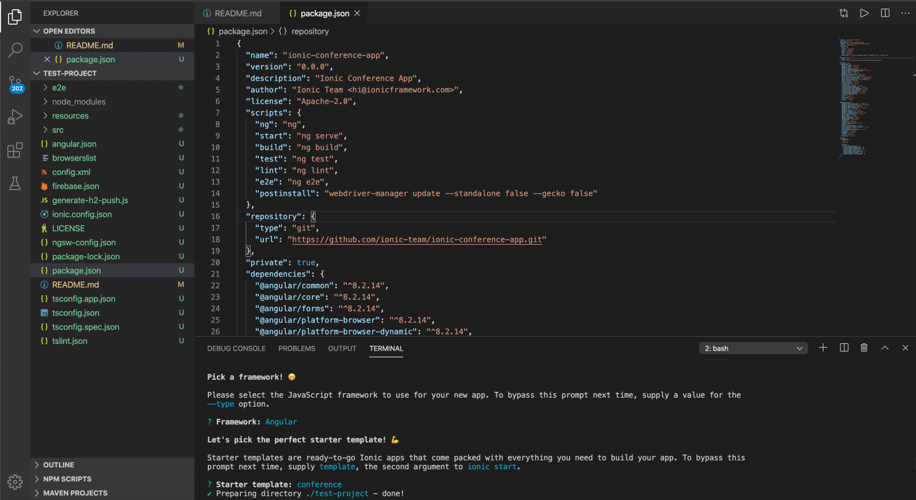Follow the GitHub ionic-conference-app.git URL
Viewport: 916px width, 500px height.
point(417,240)
